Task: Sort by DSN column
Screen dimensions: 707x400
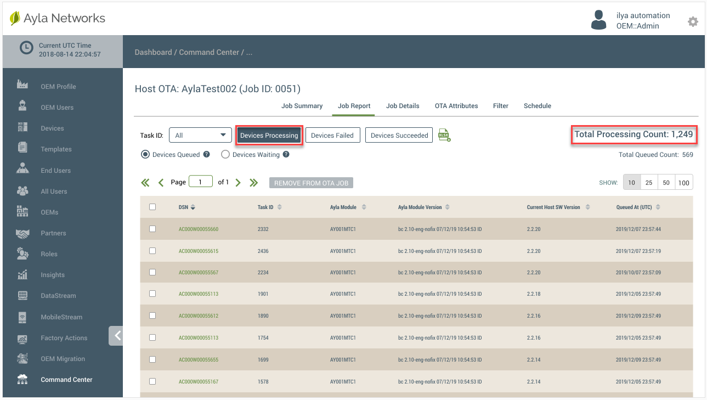Action: point(193,207)
